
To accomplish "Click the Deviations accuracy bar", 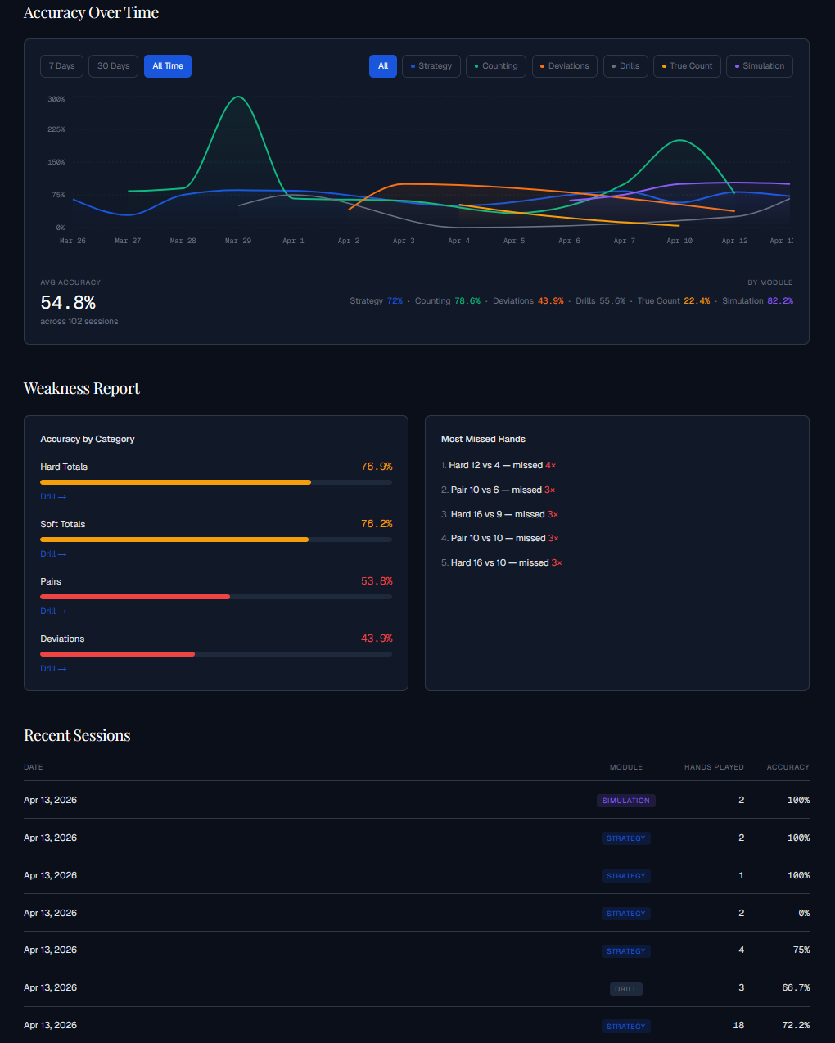I will [216, 654].
